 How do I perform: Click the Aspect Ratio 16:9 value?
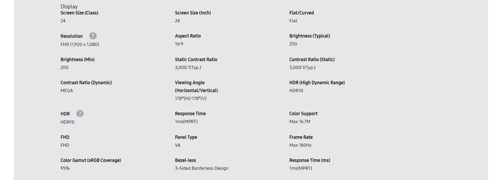click(x=179, y=44)
